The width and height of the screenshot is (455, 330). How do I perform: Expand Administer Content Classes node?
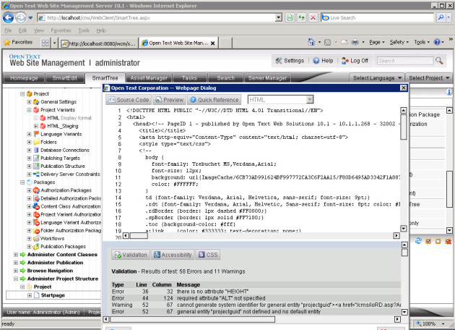(x=16, y=255)
